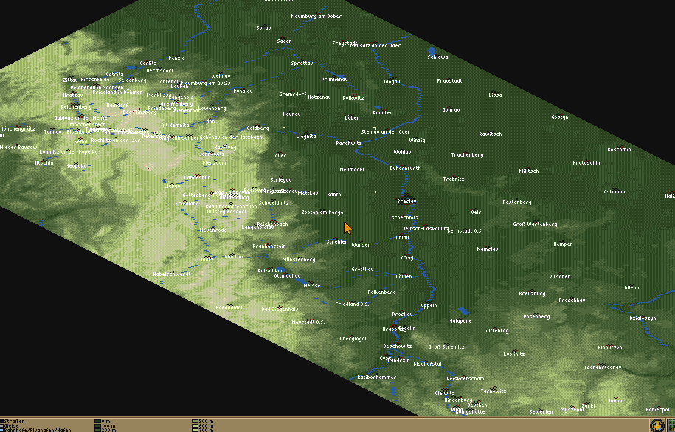Click the Tschenstochau town label
The width and height of the screenshot is (675, 432).
pyautogui.click(x=603, y=366)
